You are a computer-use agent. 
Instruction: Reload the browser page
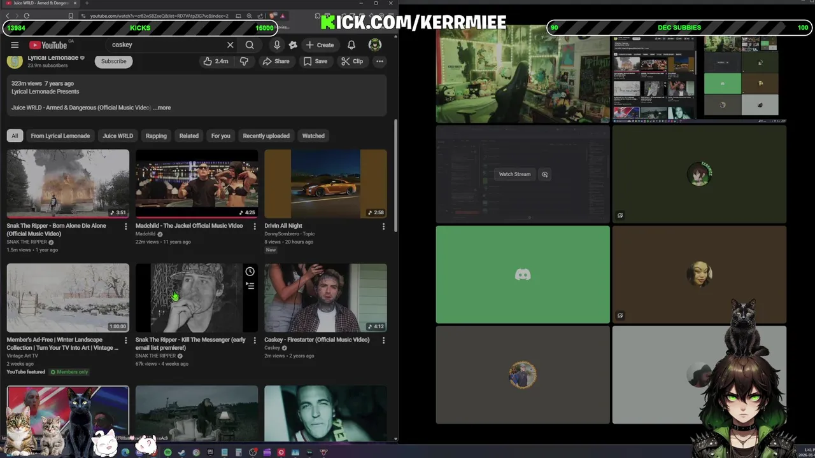coord(26,15)
